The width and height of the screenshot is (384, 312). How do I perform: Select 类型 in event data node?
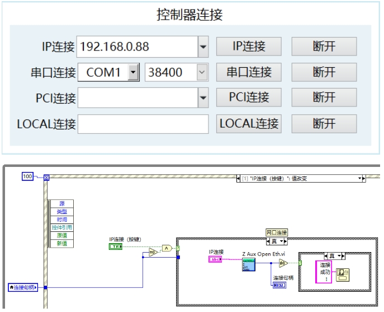(61, 212)
